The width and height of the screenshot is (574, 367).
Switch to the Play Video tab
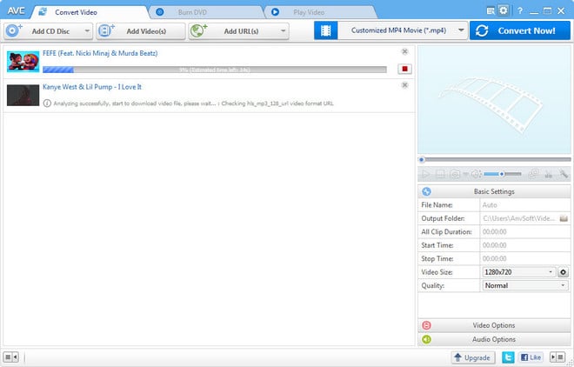coord(321,12)
